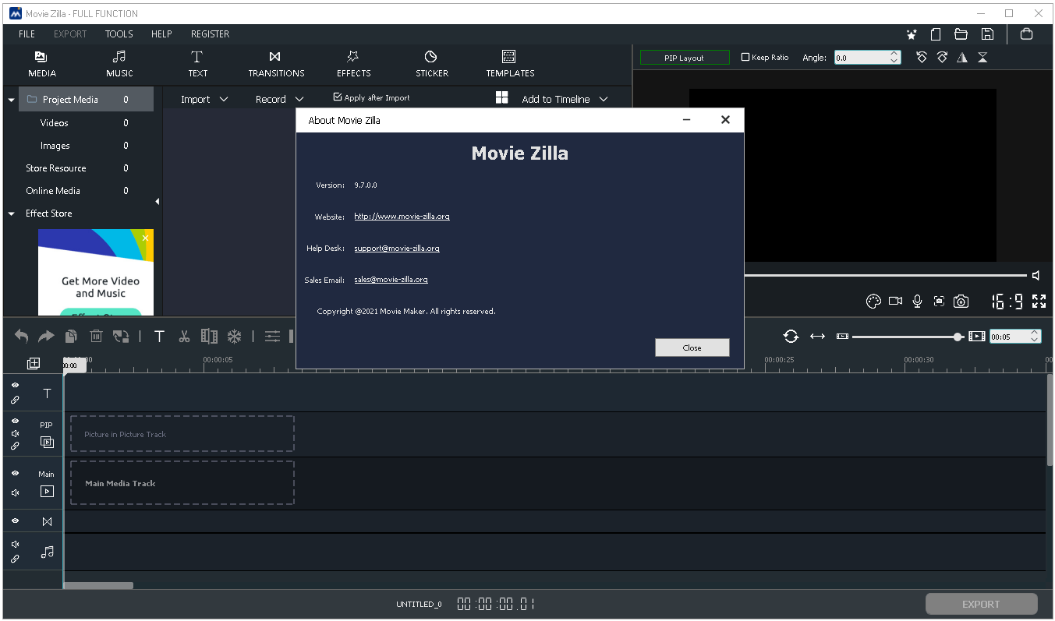Image resolution: width=1055 pixels, height=621 pixels.
Task: Toggle the Keep Ratio checkbox
Action: point(745,57)
